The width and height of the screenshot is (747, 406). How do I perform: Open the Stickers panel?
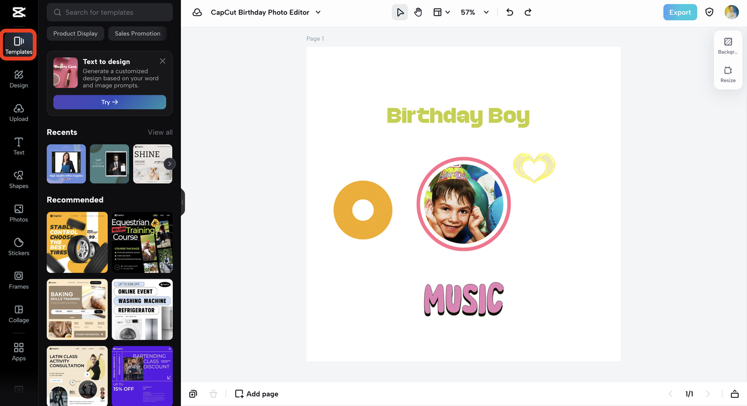19,247
